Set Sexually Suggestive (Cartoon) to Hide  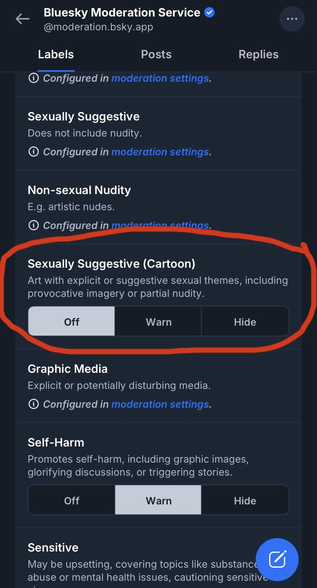[x=245, y=321]
